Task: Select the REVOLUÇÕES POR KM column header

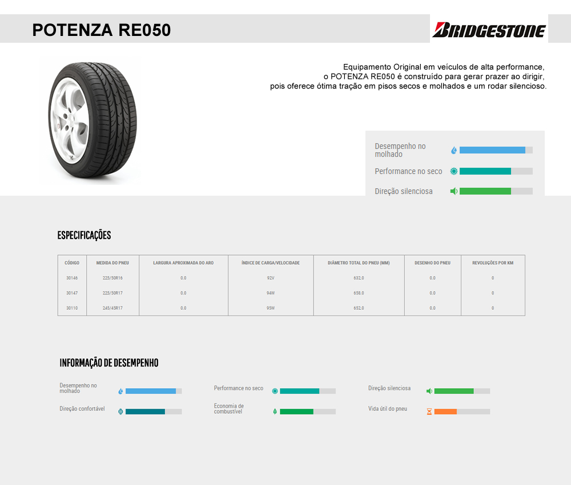Action: pos(493,262)
